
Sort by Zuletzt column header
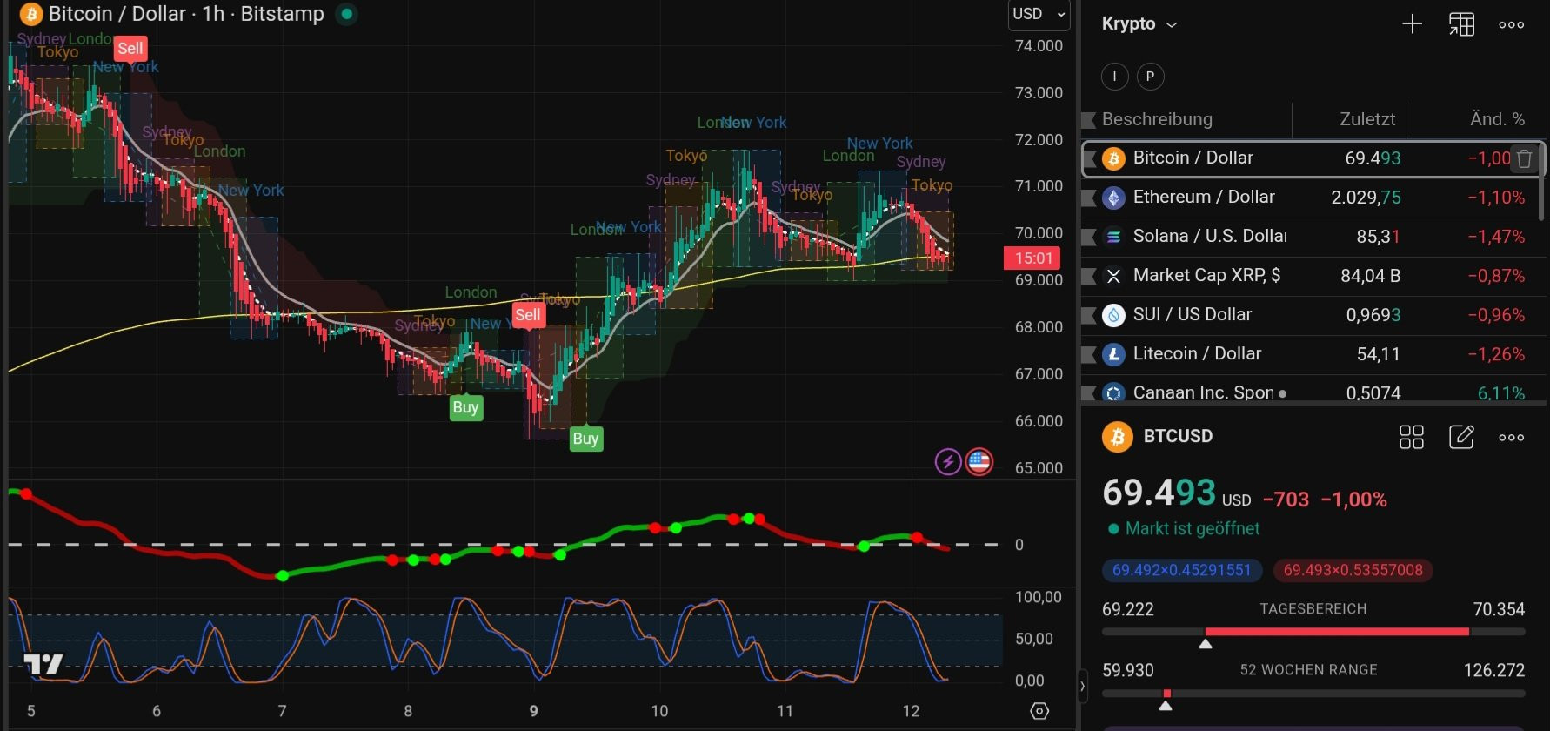pos(1366,119)
